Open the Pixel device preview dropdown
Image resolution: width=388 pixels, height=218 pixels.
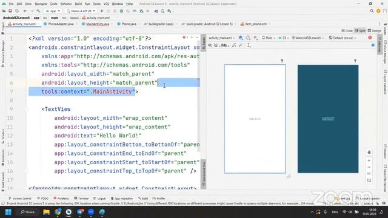(269, 38)
